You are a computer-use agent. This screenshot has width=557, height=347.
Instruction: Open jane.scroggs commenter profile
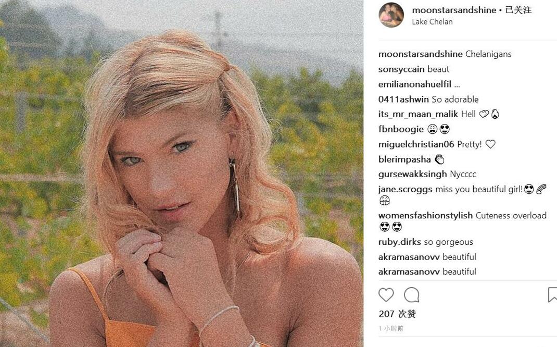pyautogui.click(x=406, y=189)
